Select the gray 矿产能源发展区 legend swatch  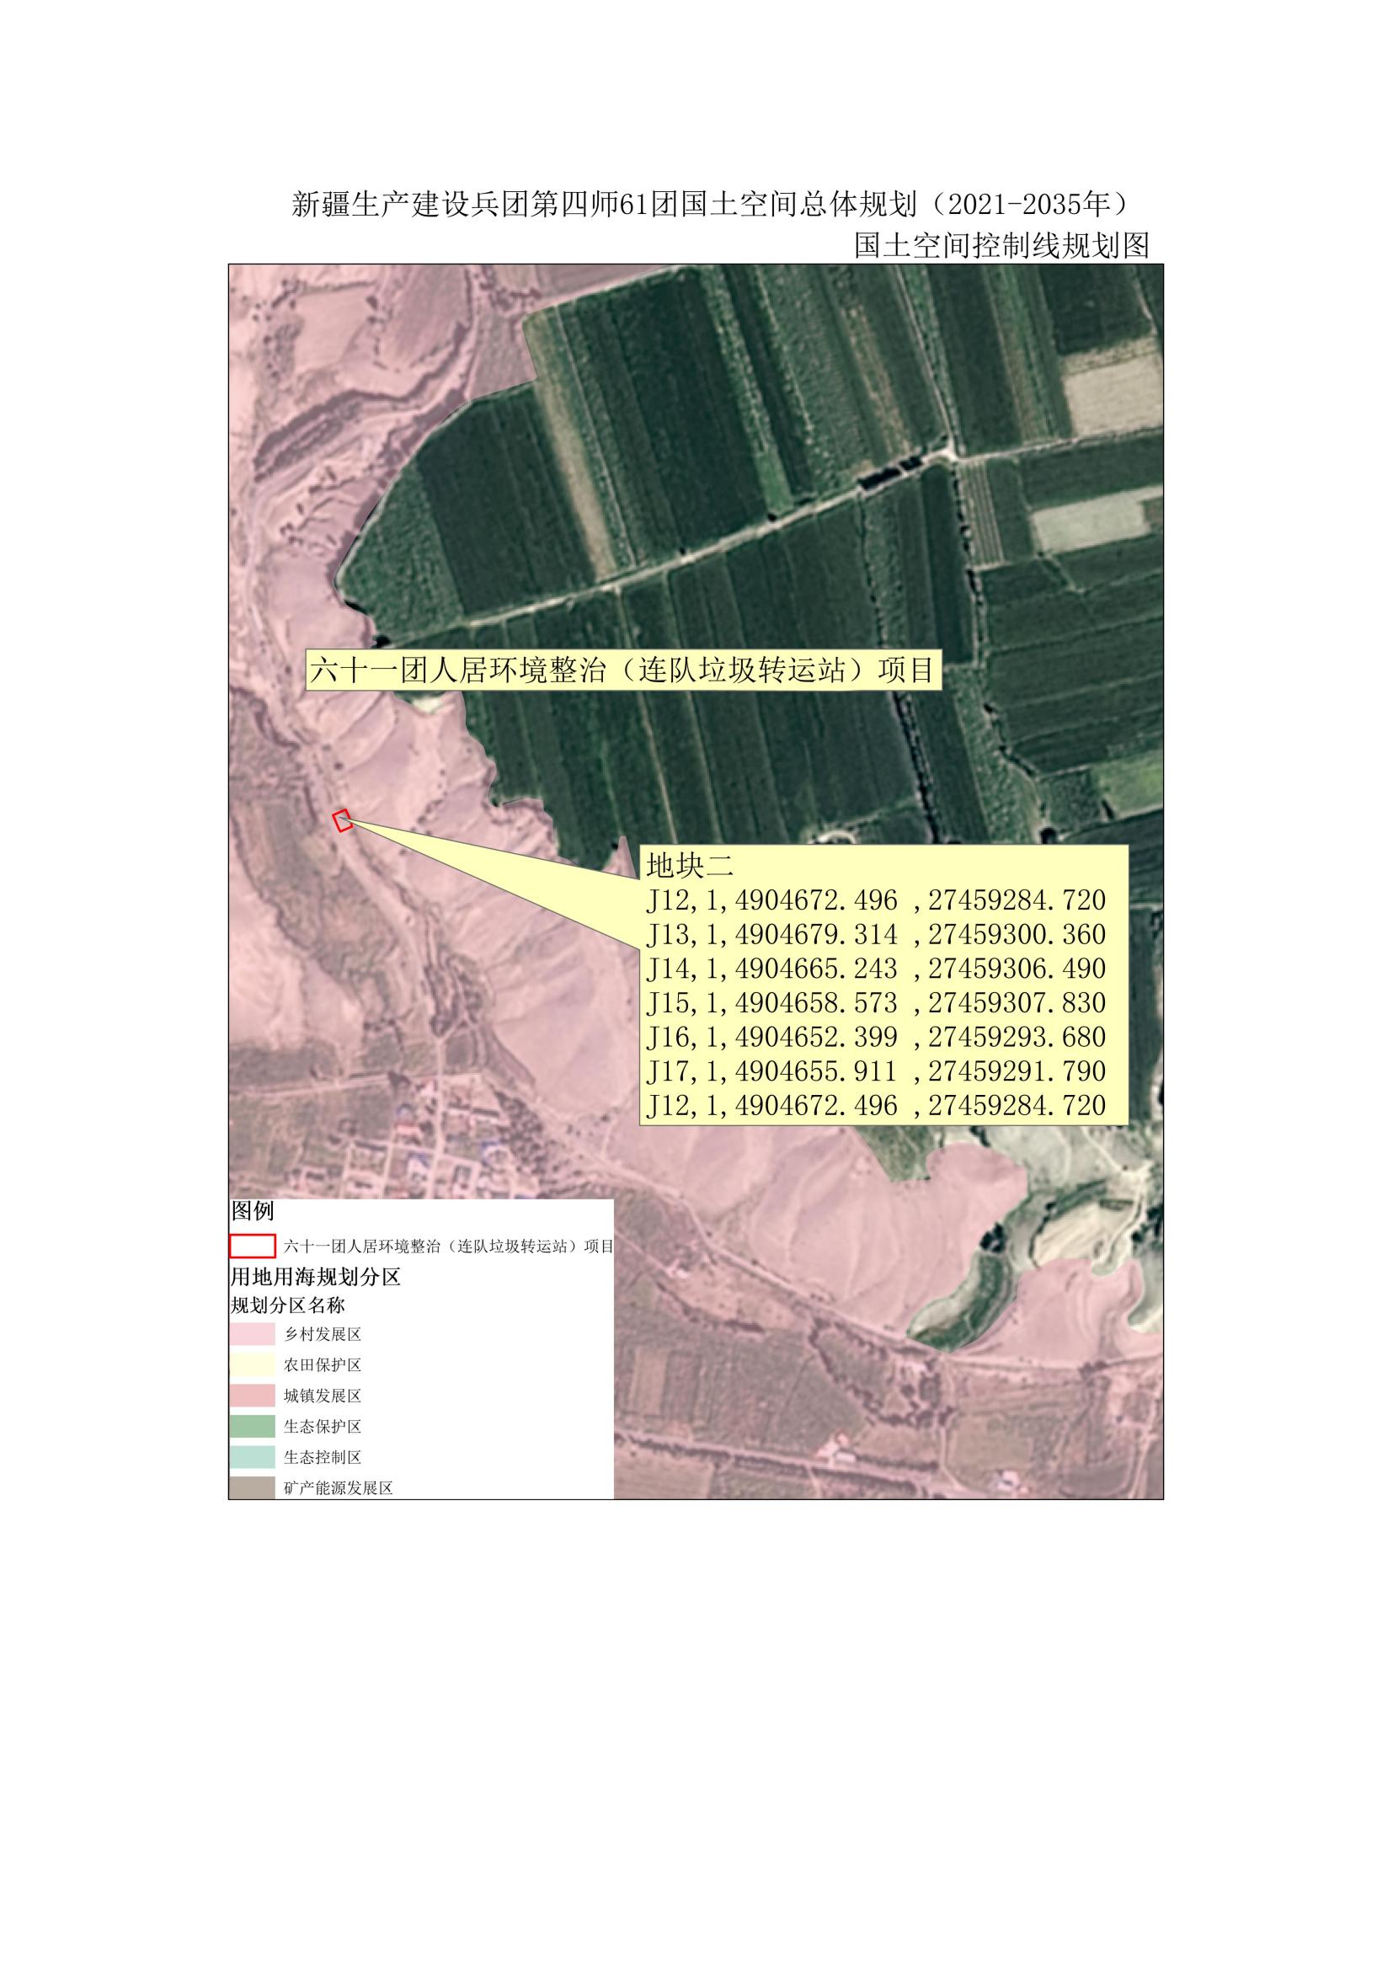coord(252,1487)
